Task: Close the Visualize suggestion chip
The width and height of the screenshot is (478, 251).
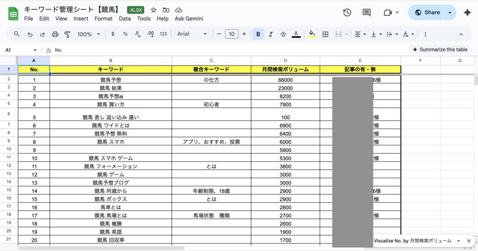Action: (469, 241)
